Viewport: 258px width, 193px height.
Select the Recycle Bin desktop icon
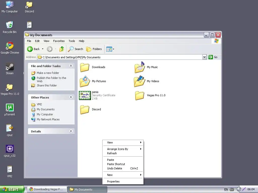[10, 25]
